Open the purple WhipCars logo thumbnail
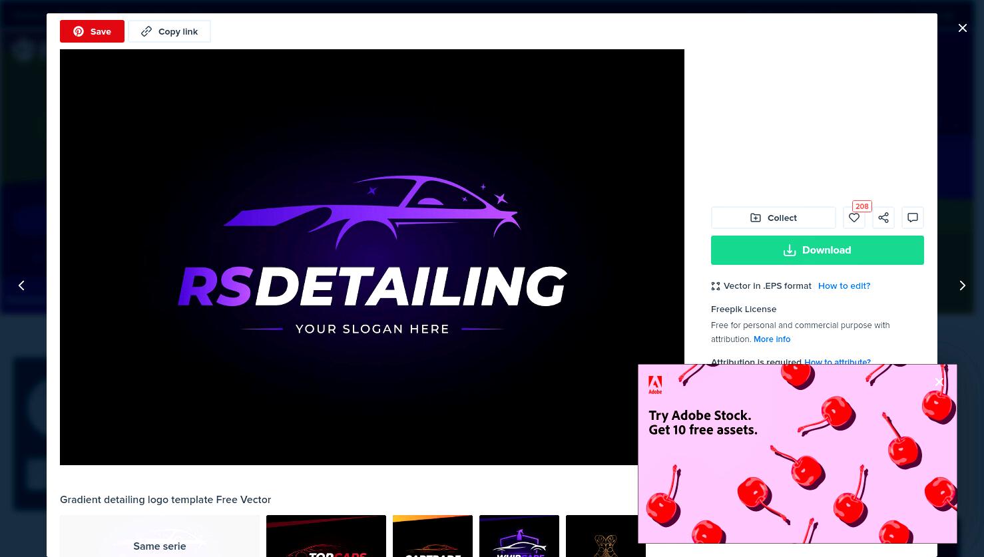984x557 pixels. click(519, 536)
